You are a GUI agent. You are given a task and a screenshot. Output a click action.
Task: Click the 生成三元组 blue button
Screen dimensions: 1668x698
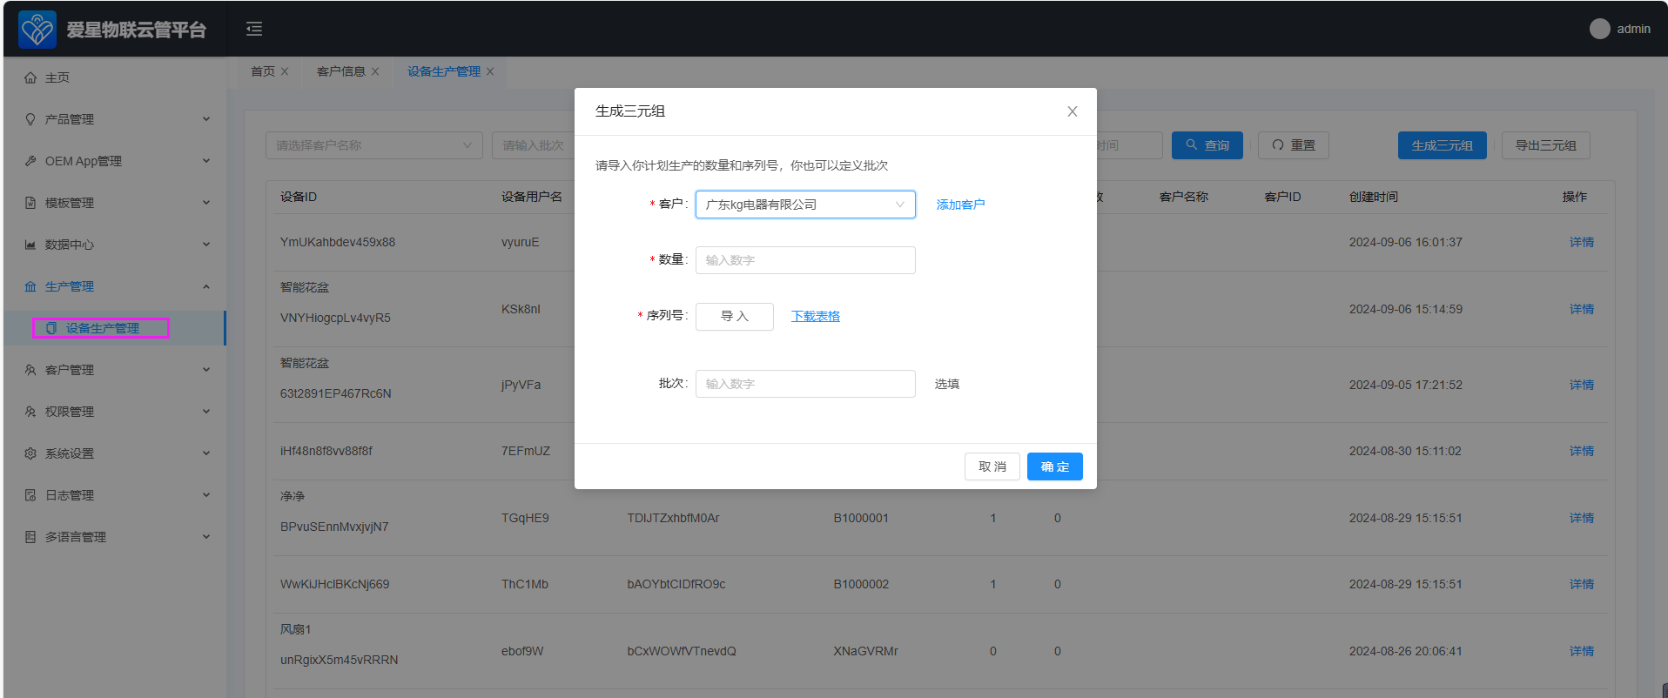click(1443, 145)
